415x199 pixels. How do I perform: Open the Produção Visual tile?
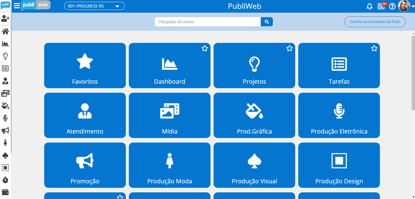pyautogui.click(x=254, y=165)
